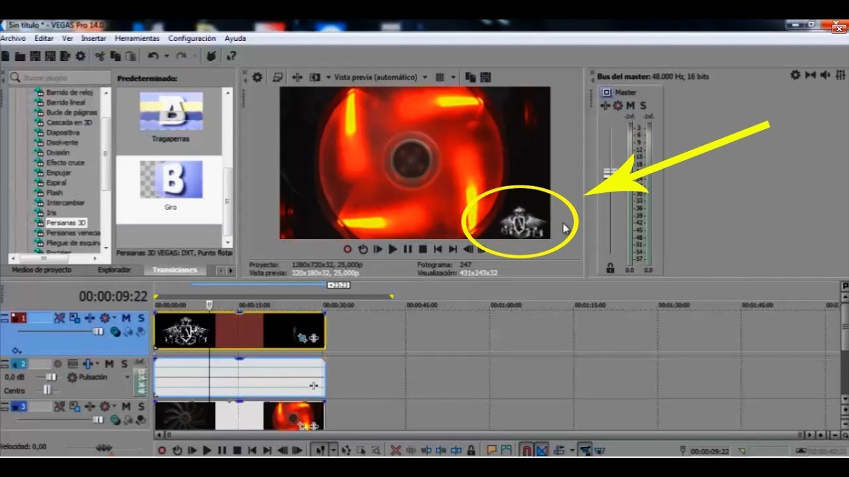Open the Editar menu
849x477 pixels.
point(44,38)
